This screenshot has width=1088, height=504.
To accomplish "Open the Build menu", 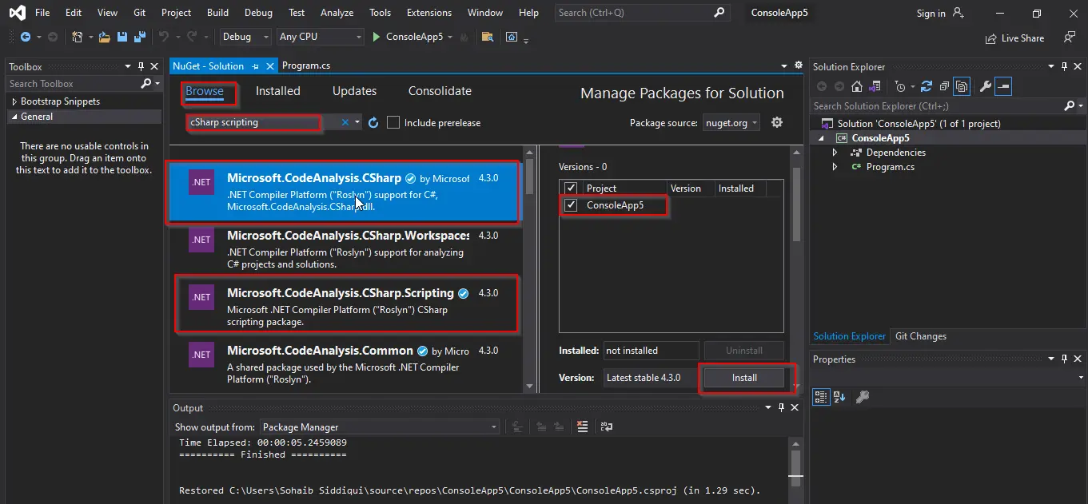I will pyautogui.click(x=217, y=13).
